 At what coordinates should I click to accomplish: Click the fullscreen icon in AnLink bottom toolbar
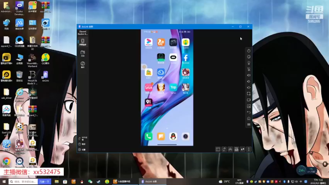point(218,149)
